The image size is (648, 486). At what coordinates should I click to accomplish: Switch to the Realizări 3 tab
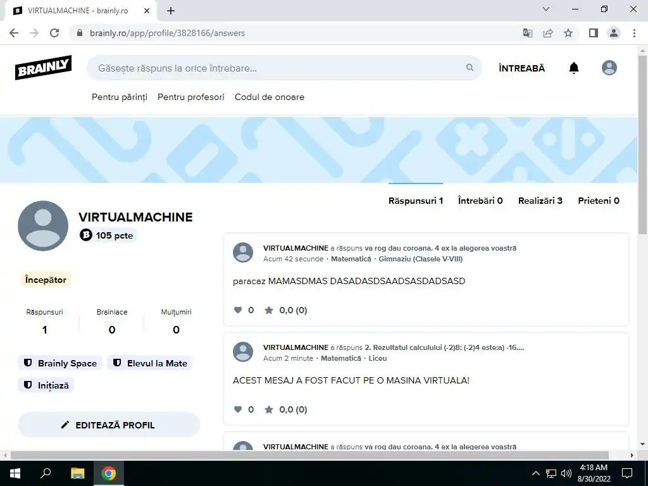540,201
